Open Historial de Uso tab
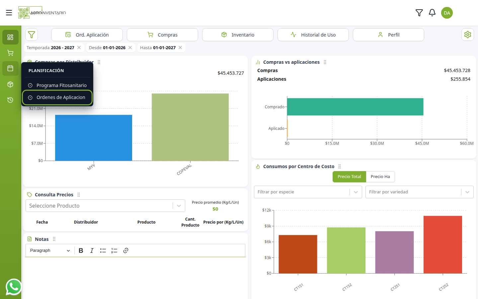 coord(313,35)
